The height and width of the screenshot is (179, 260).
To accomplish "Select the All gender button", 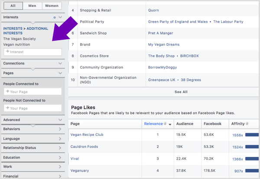I will click(13, 6).
